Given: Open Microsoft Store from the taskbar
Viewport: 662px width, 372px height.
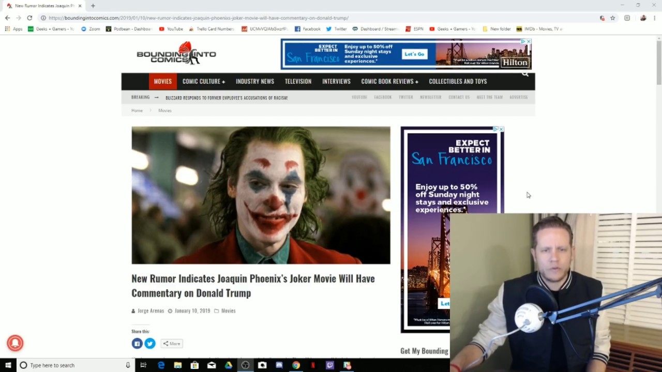Looking at the screenshot, I should (194, 365).
